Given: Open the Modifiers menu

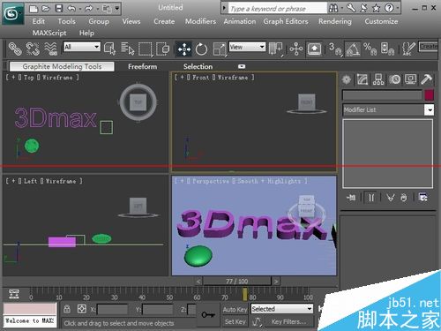Looking at the screenshot, I should pos(200,21).
